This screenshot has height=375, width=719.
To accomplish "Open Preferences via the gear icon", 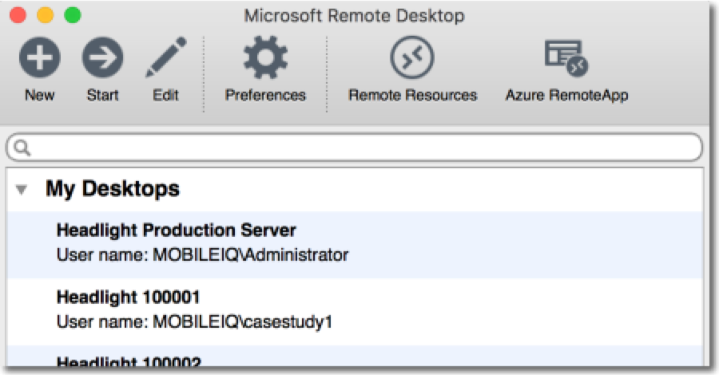I will (265, 58).
